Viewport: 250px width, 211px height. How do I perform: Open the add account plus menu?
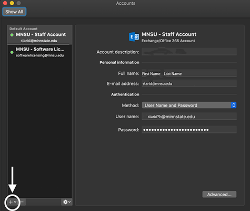(13, 202)
